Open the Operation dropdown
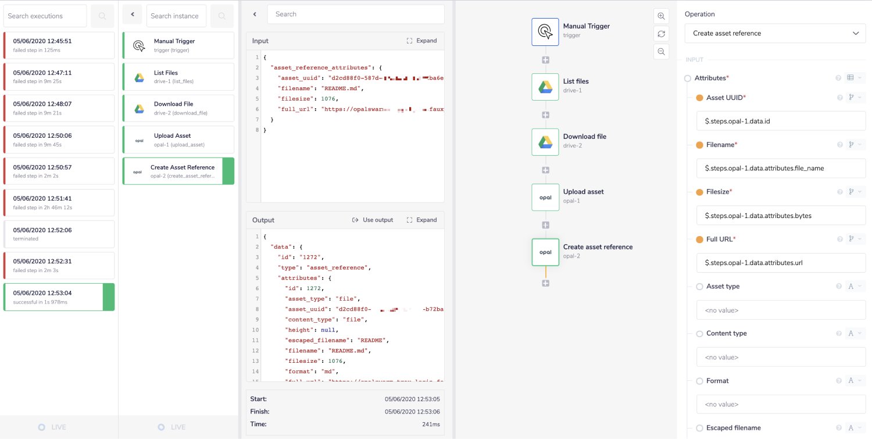 pos(775,33)
